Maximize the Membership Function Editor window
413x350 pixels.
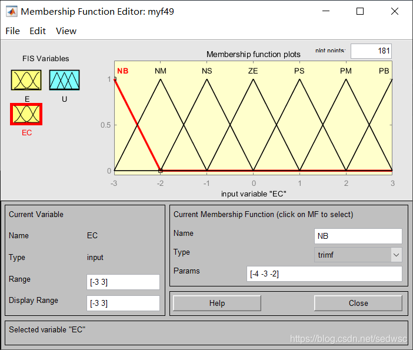coord(360,11)
